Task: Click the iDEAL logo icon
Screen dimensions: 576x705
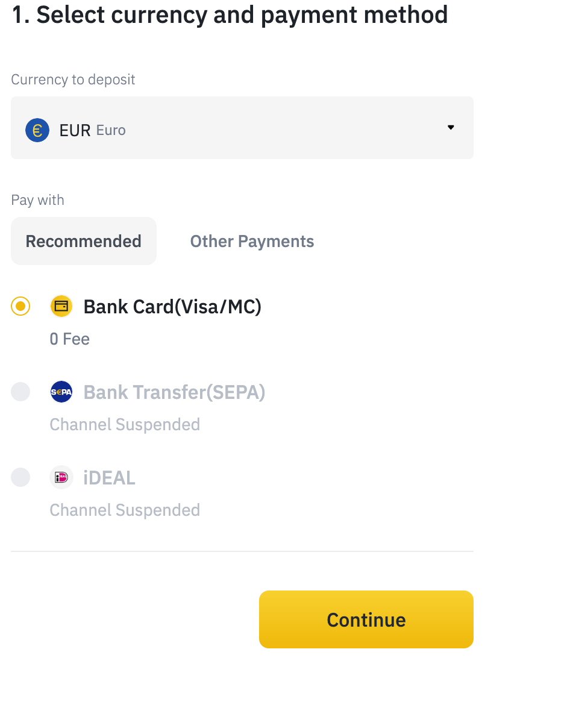Action: pyautogui.click(x=61, y=477)
